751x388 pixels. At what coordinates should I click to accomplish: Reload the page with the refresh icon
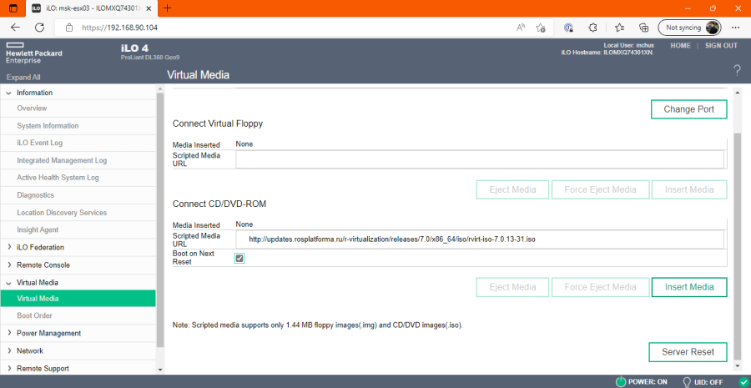39,27
